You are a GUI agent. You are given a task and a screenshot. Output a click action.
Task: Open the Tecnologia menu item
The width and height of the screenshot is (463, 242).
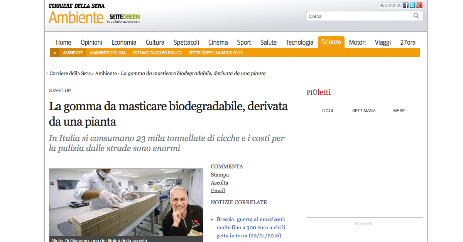coord(299,42)
